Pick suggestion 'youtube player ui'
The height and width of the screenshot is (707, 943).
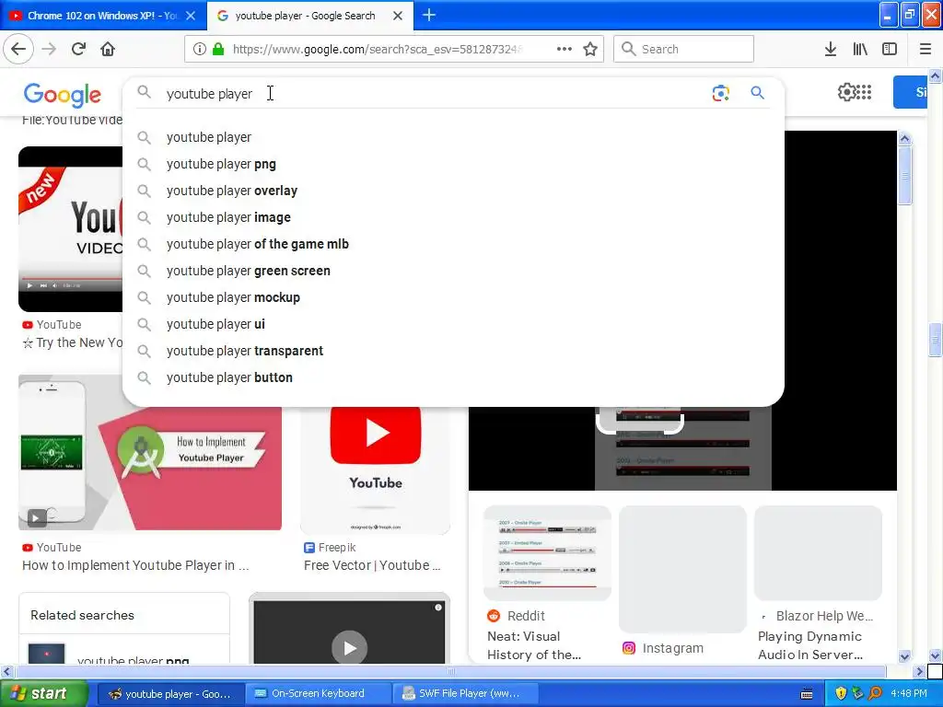click(x=453, y=324)
